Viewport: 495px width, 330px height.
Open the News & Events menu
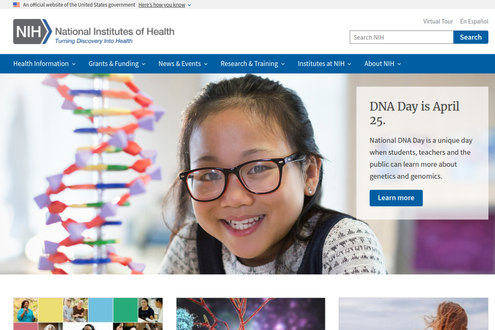[x=183, y=64]
